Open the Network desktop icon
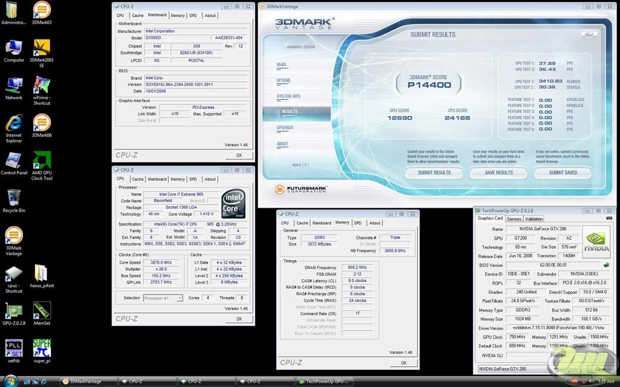The image size is (620, 387). point(14,88)
